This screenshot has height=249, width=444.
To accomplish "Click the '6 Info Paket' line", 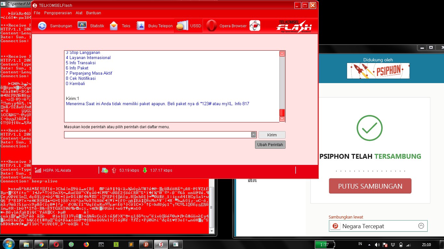I will 77,68.
